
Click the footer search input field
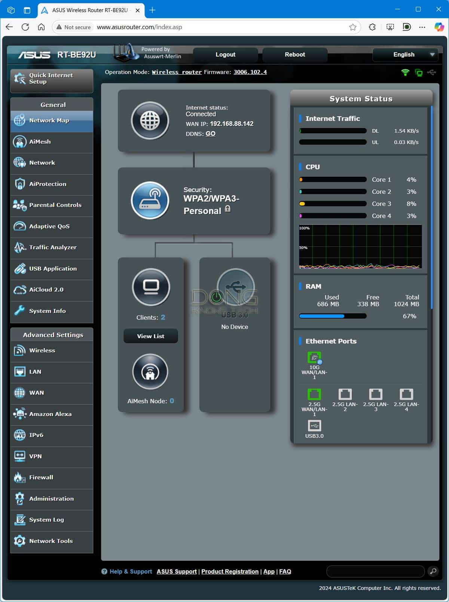pos(375,571)
